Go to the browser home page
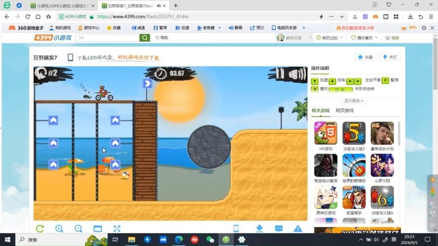 (38, 17)
